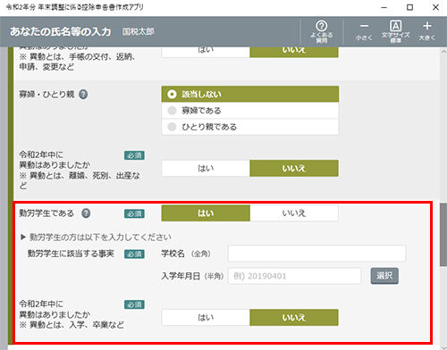
Task: Choose いいえ for 勤労学生である
Action: click(294, 213)
